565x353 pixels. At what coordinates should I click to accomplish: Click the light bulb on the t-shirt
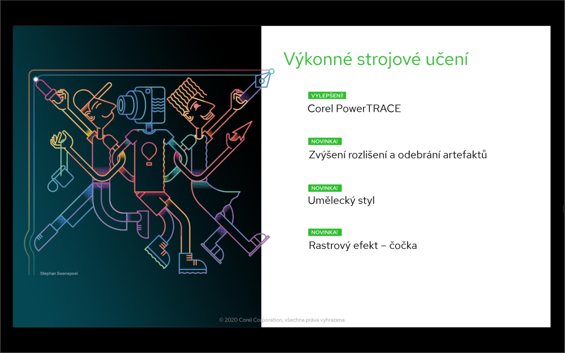(x=149, y=152)
